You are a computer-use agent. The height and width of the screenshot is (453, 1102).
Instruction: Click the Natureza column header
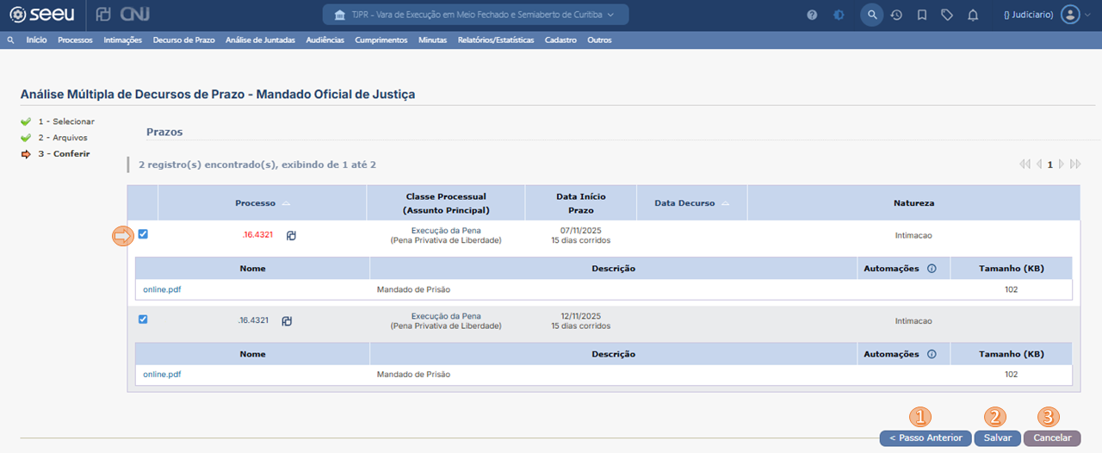coord(913,203)
